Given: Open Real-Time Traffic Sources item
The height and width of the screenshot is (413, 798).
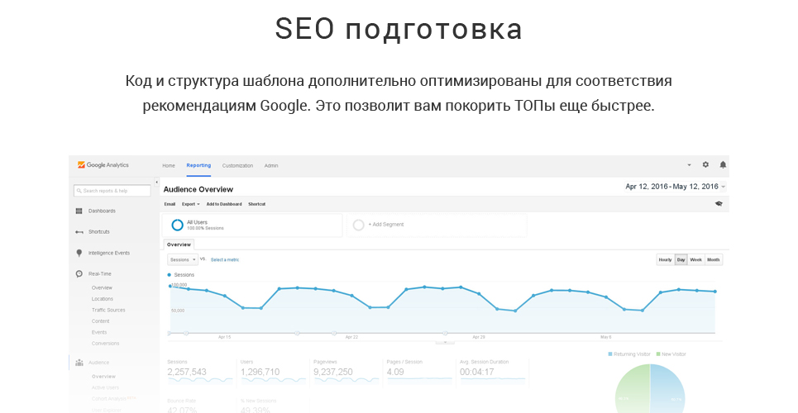Looking at the screenshot, I should [108, 311].
